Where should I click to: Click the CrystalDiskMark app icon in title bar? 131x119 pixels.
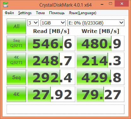coord(6,5)
